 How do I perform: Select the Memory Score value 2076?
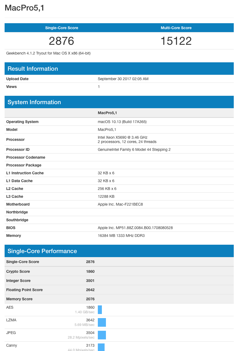(x=90, y=299)
